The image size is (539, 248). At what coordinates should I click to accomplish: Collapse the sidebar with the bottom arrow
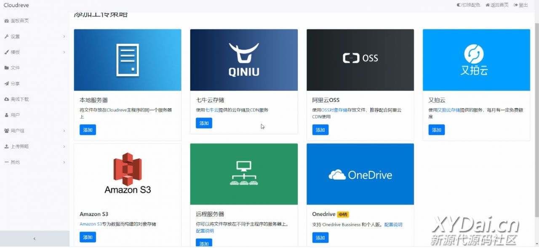(x=35, y=238)
